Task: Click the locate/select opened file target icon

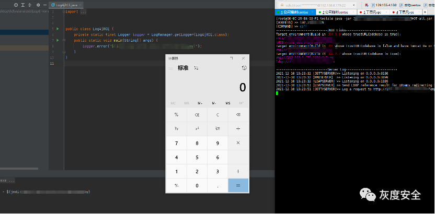Action: (16, 5)
